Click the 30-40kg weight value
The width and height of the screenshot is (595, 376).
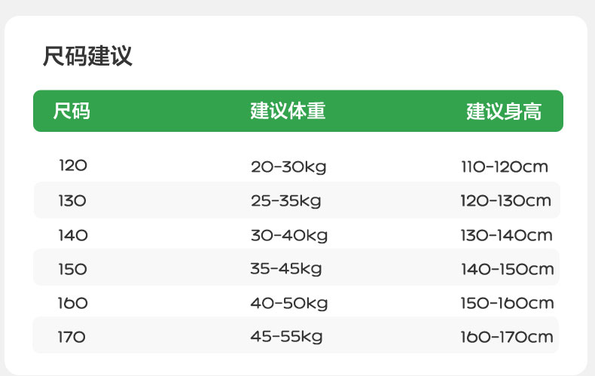pyautogui.click(x=289, y=235)
